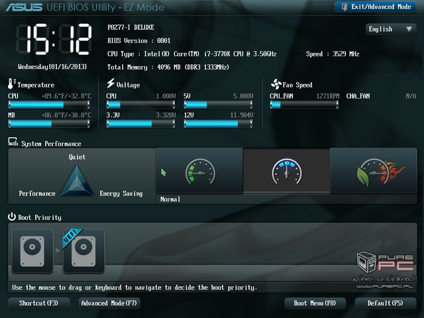424x318 pixels.
Task: Click the CPU_FAN speed bar
Action: click(304, 105)
